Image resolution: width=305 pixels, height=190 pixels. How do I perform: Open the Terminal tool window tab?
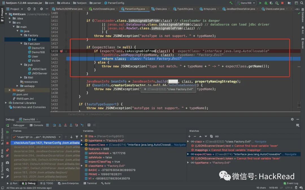click(x=90, y=183)
